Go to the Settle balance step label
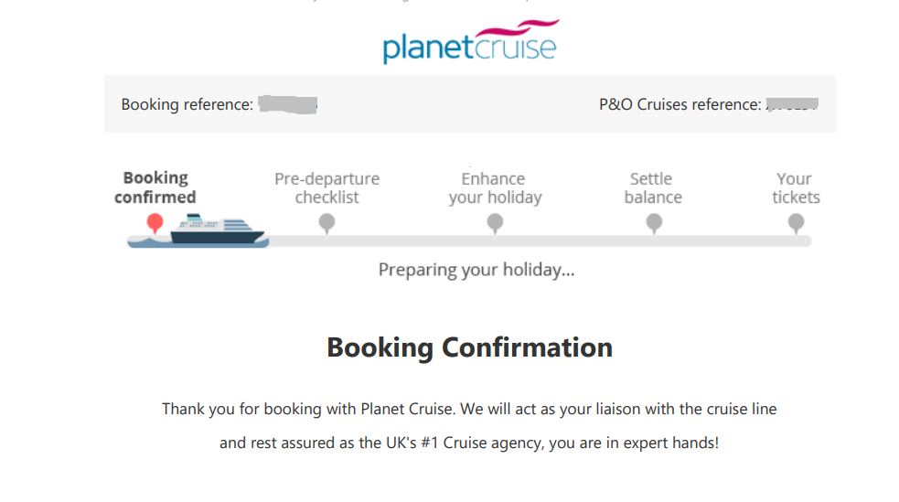This screenshot has width=899, height=502. (x=653, y=187)
